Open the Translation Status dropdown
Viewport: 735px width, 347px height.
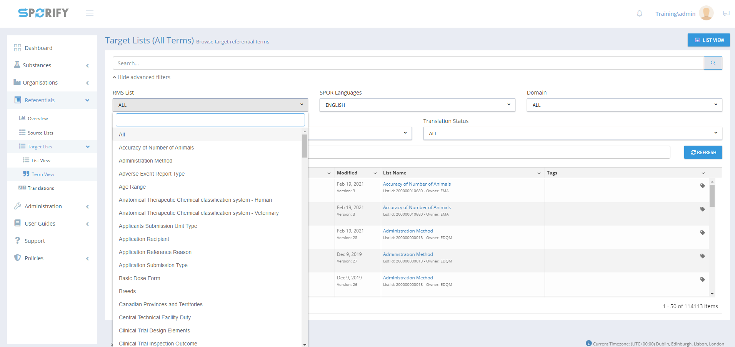click(x=572, y=133)
